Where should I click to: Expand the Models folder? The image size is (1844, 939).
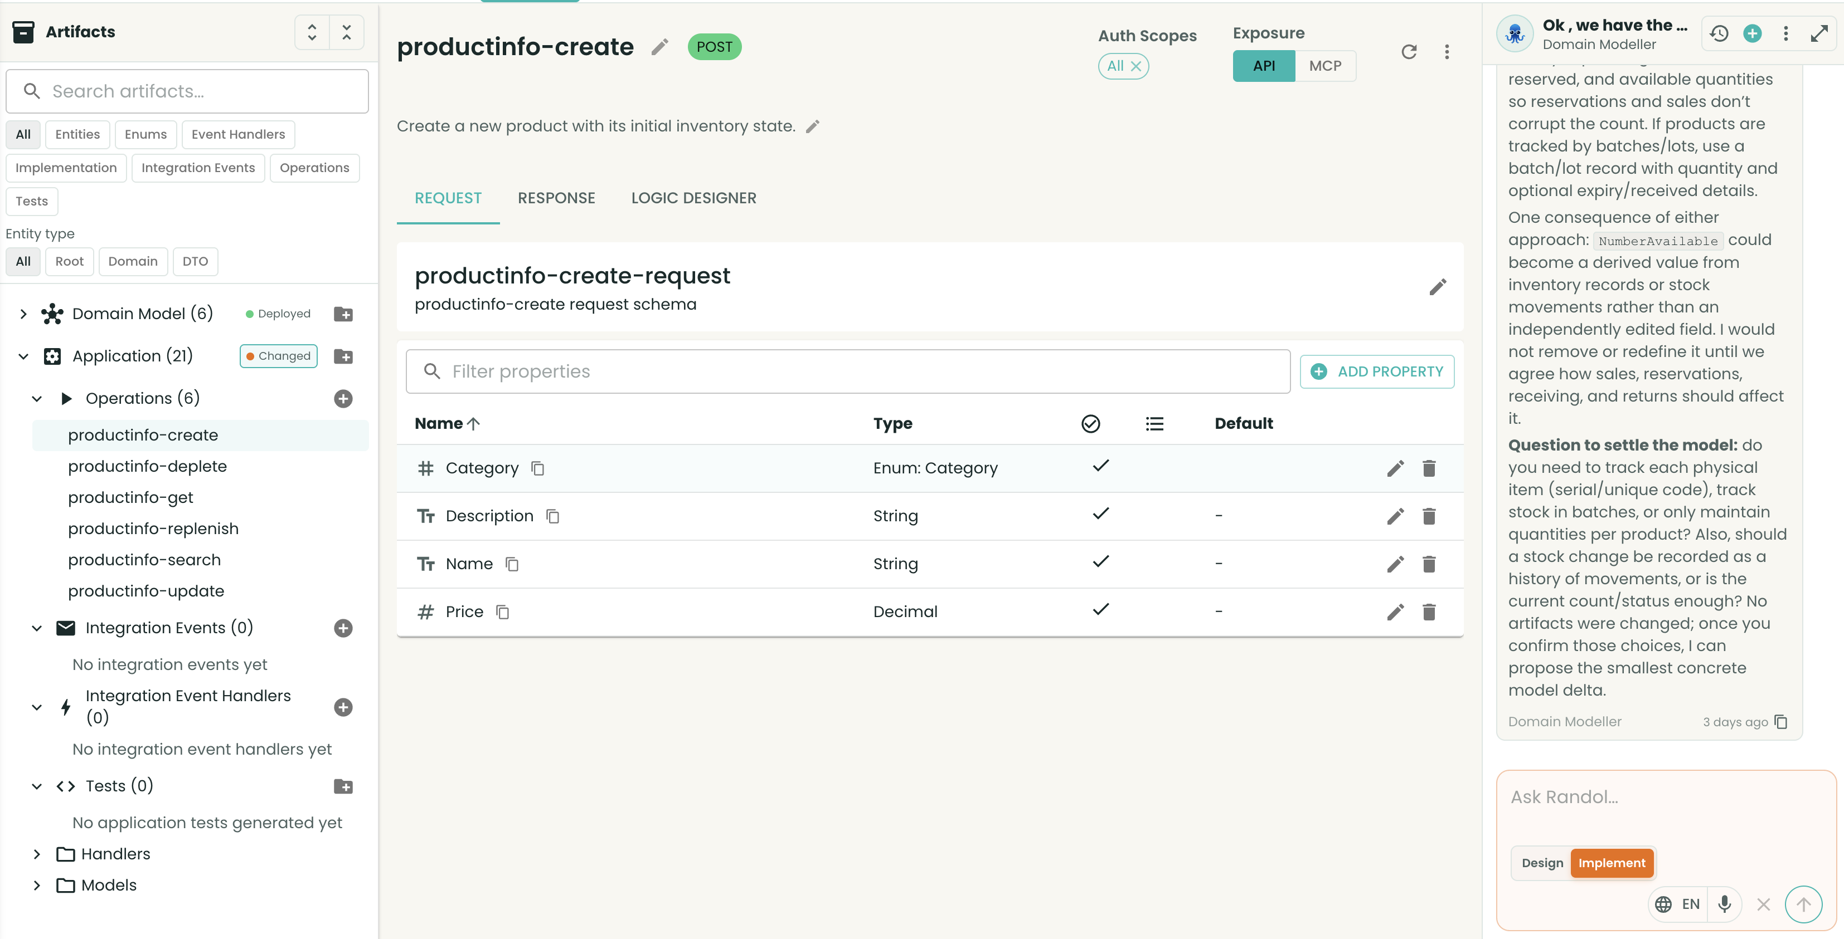[x=37, y=886]
